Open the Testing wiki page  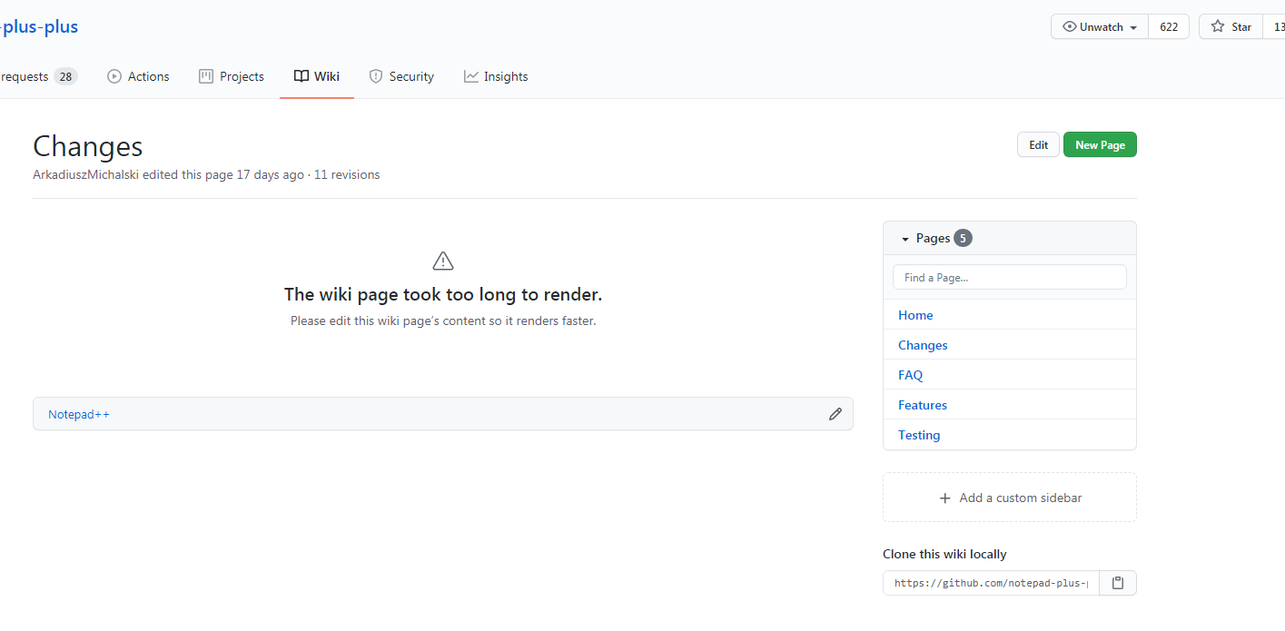[918, 435]
